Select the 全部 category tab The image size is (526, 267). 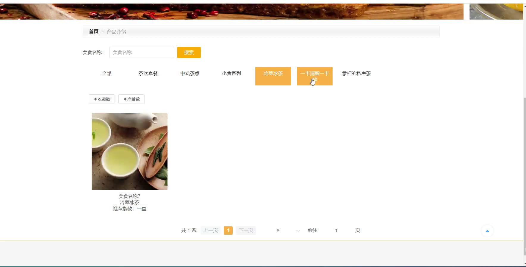107,74
